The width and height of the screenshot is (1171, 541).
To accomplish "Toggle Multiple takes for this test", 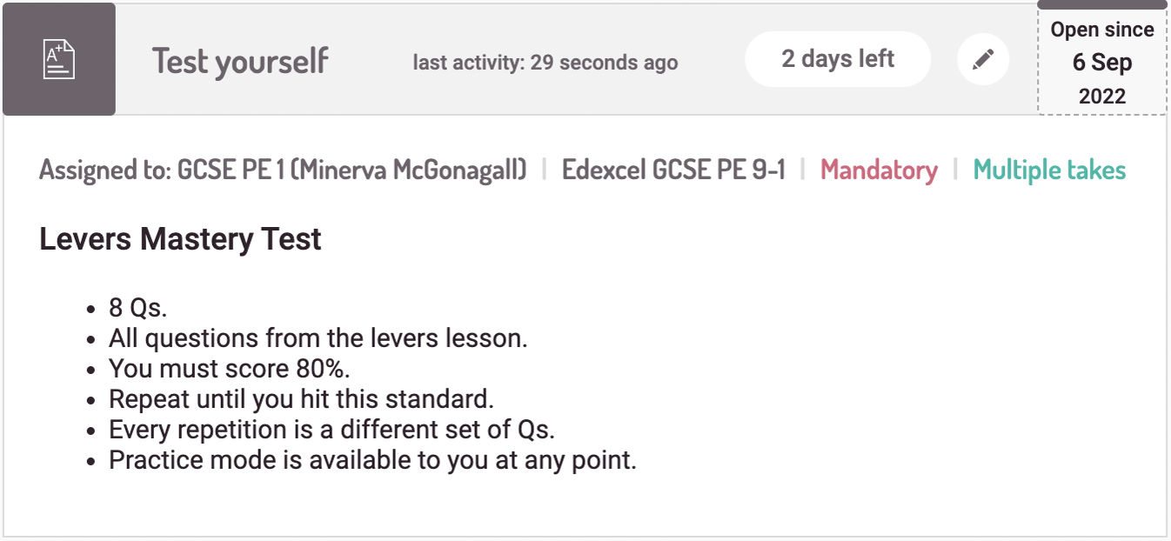I will pos(1050,170).
